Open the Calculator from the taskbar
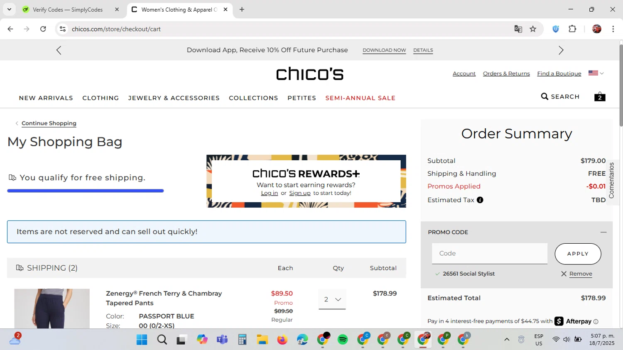 242,340
